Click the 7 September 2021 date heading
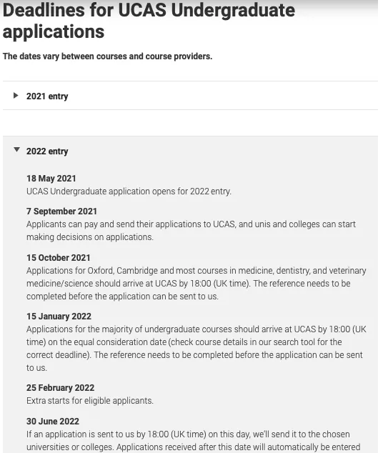This screenshot has width=383, height=453. pyautogui.click(x=61, y=211)
